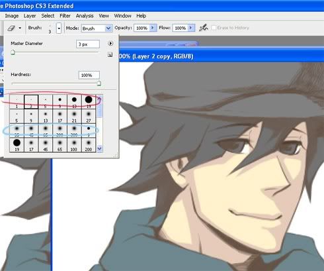324x271 pixels.
Task: Open the Window menu
Action: [x=122, y=16]
